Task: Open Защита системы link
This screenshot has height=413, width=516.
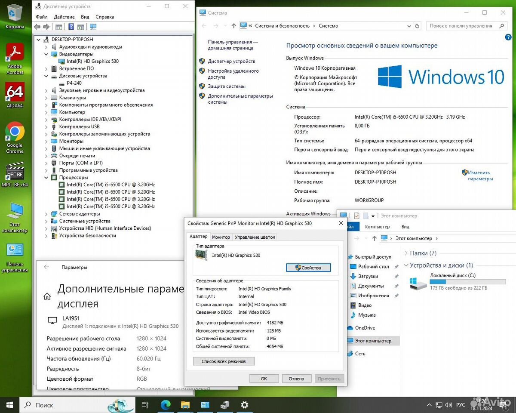Action: tap(227, 86)
